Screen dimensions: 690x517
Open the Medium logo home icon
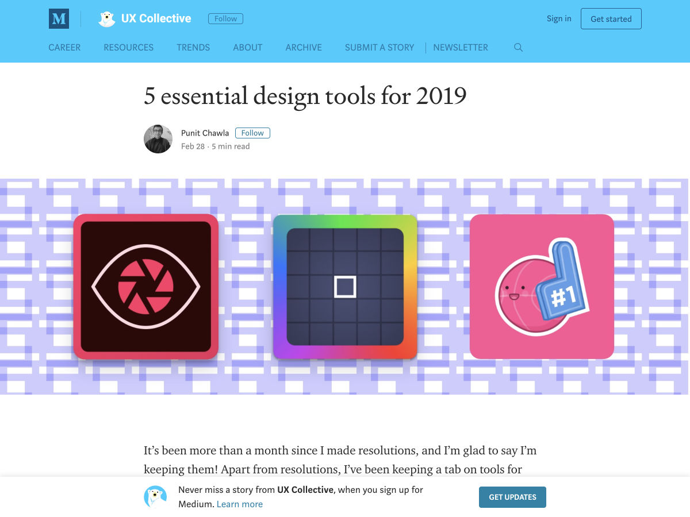59,19
